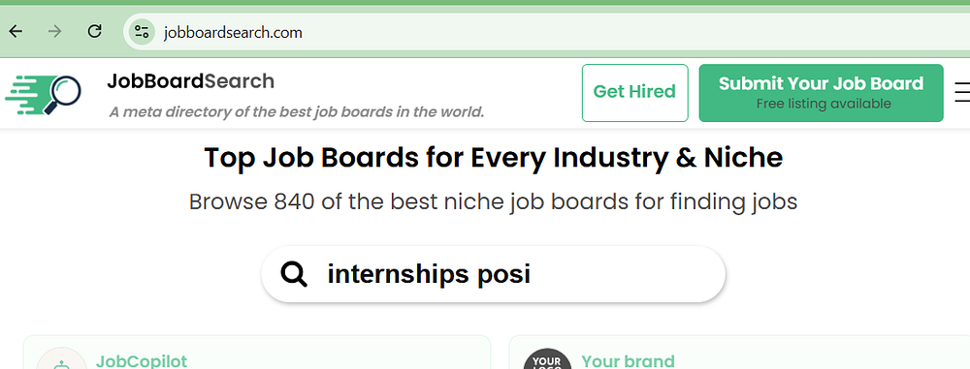Focus the search field containing internships posi

pyautogui.click(x=493, y=274)
